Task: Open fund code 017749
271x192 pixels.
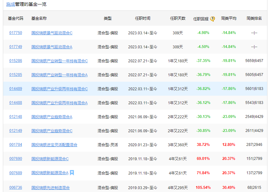Action: (16, 47)
